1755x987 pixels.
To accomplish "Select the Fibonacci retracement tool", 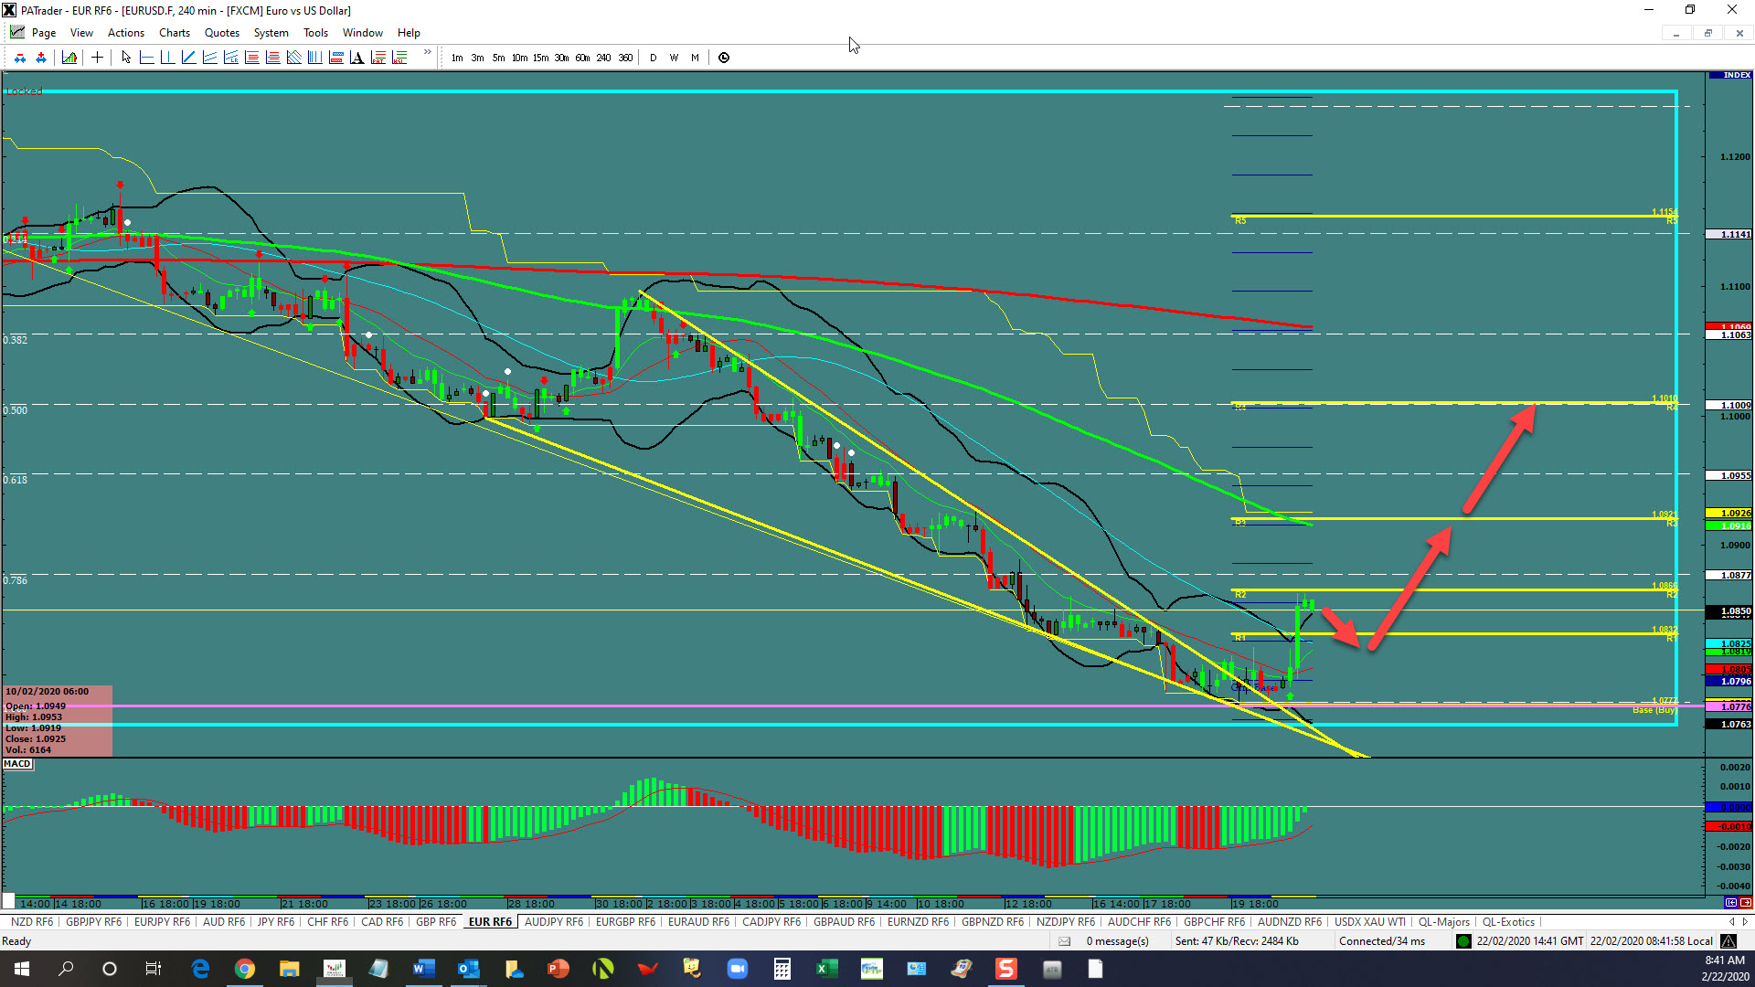I will pos(251,58).
